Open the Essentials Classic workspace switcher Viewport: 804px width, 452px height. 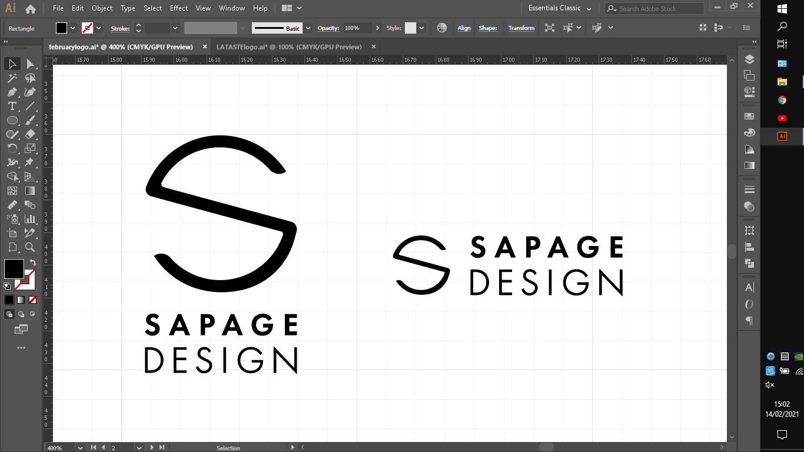[x=560, y=8]
